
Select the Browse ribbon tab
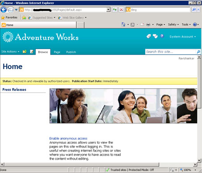43,52
